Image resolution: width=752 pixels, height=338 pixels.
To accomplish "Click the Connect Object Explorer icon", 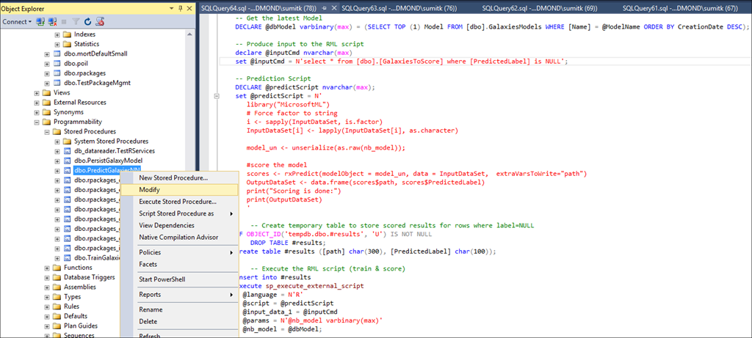I will 42,22.
